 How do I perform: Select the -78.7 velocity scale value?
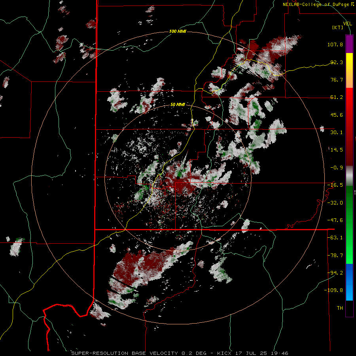(335, 256)
